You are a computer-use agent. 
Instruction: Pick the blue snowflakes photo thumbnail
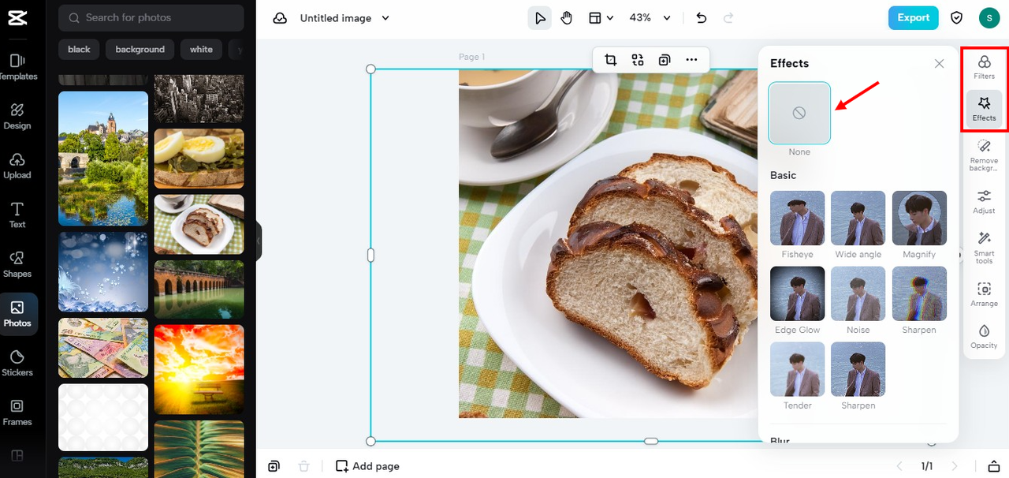[103, 272]
